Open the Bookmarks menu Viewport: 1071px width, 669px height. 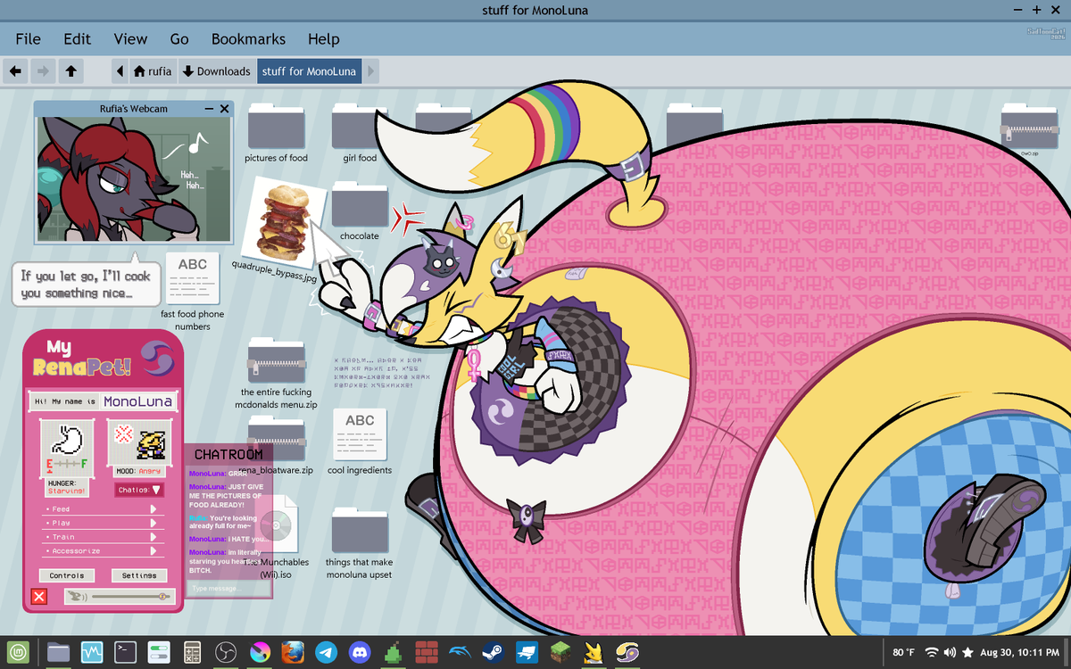(248, 38)
